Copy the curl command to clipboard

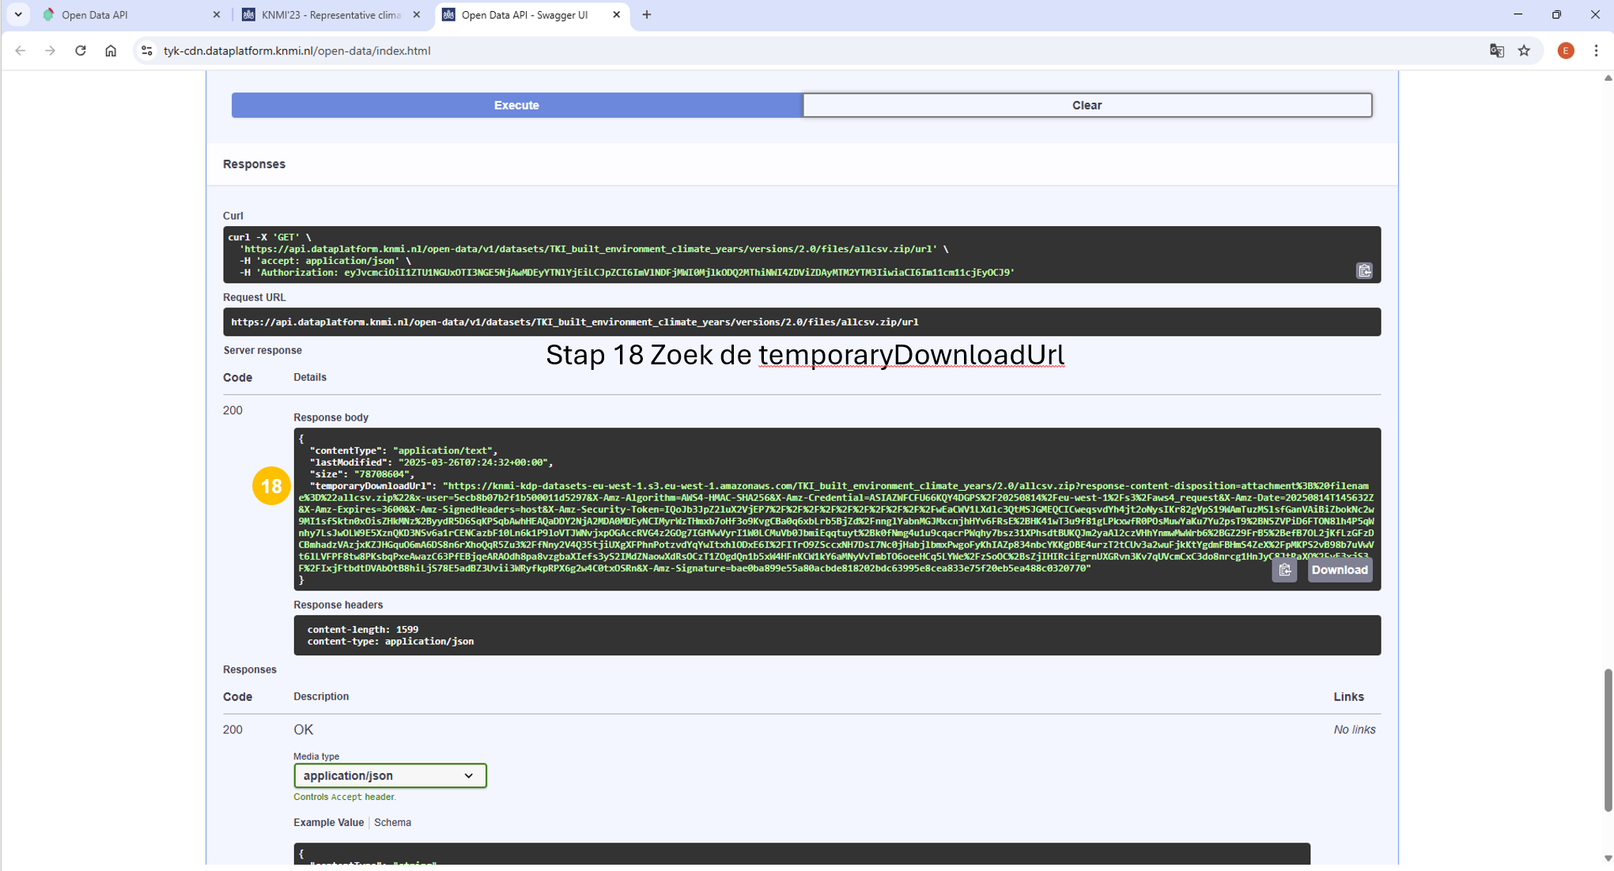coord(1364,271)
